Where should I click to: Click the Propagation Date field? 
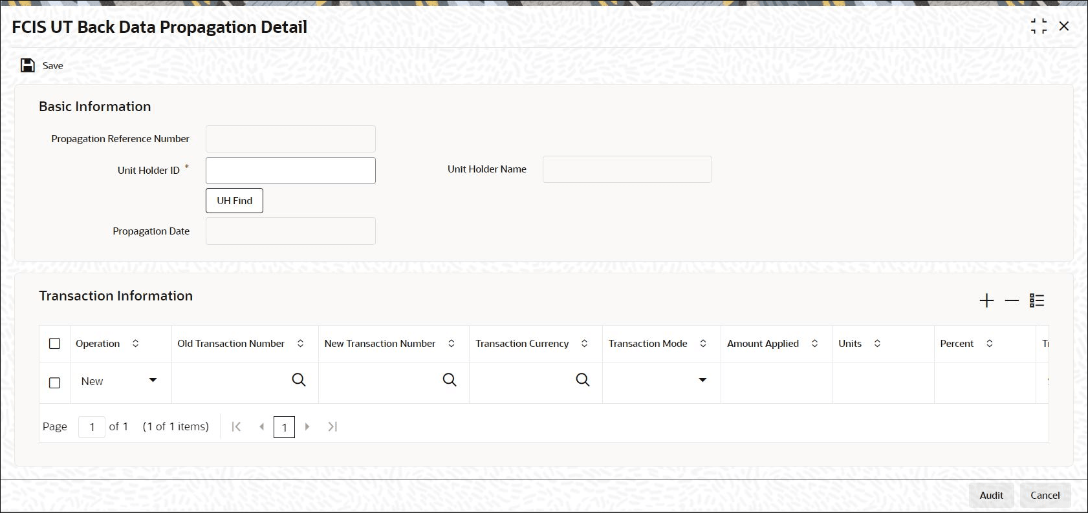pyautogui.click(x=290, y=231)
